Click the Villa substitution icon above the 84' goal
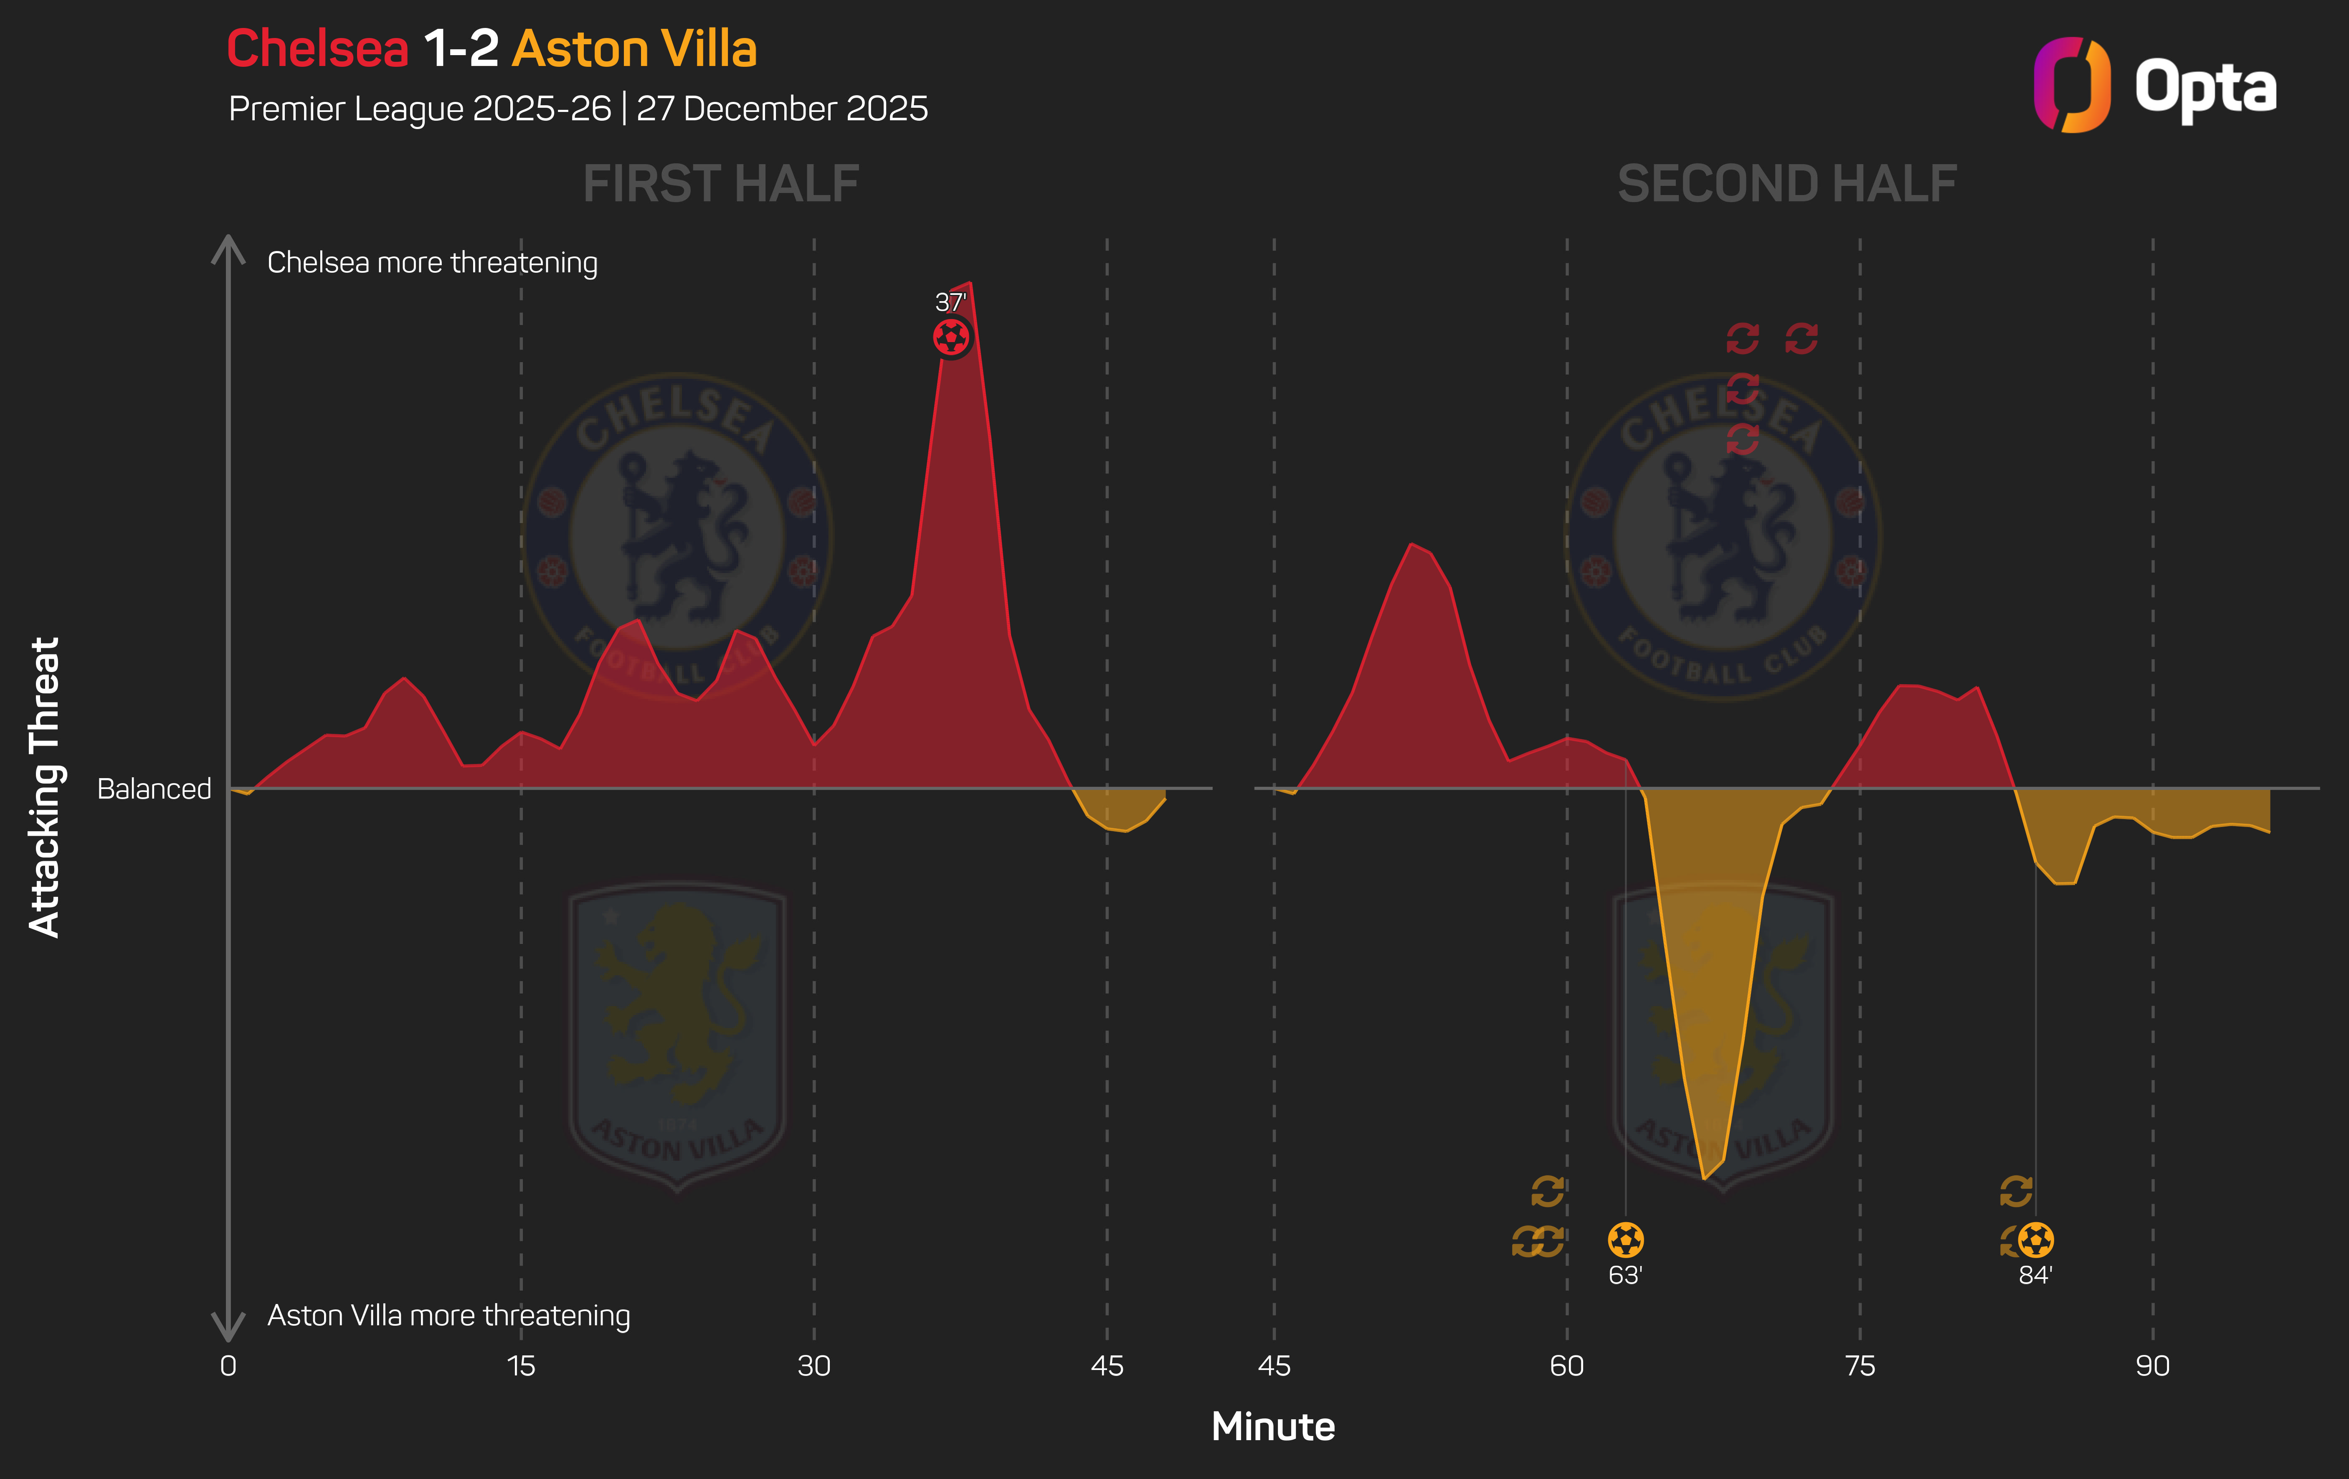Viewport: 2349px width, 1479px height. tap(2015, 1191)
